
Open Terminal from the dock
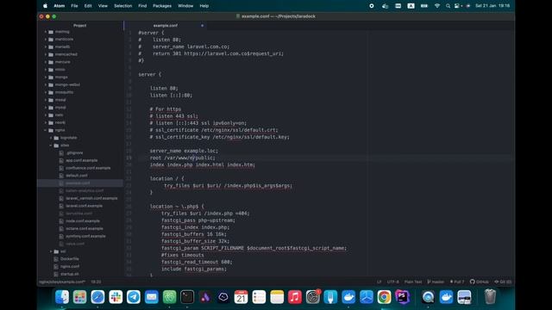187,297
